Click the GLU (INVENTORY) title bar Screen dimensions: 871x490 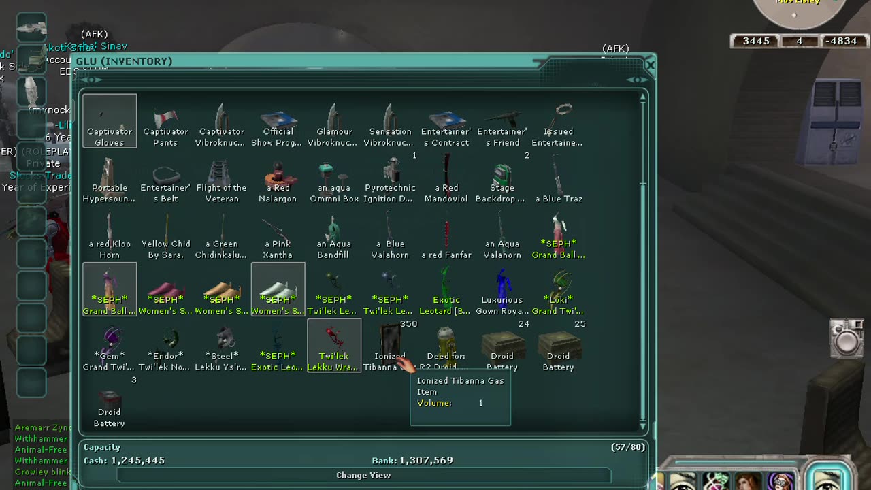click(x=306, y=61)
